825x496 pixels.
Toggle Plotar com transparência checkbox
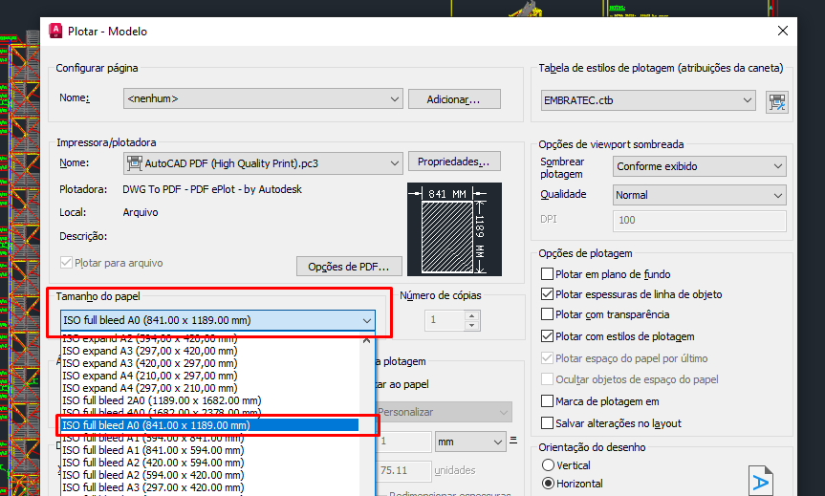click(548, 314)
